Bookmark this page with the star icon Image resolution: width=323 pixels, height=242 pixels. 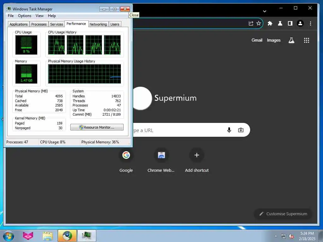259,23
